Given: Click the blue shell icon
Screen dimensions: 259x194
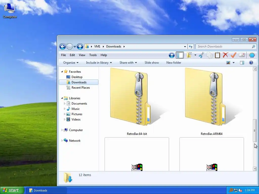Looking at the screenshot, I should 252,55.
